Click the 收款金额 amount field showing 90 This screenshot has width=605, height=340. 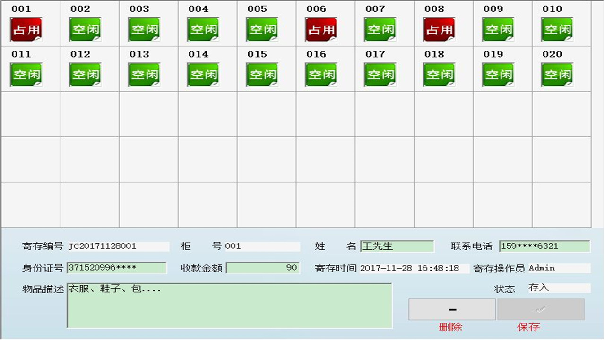(x=263, y=268)
